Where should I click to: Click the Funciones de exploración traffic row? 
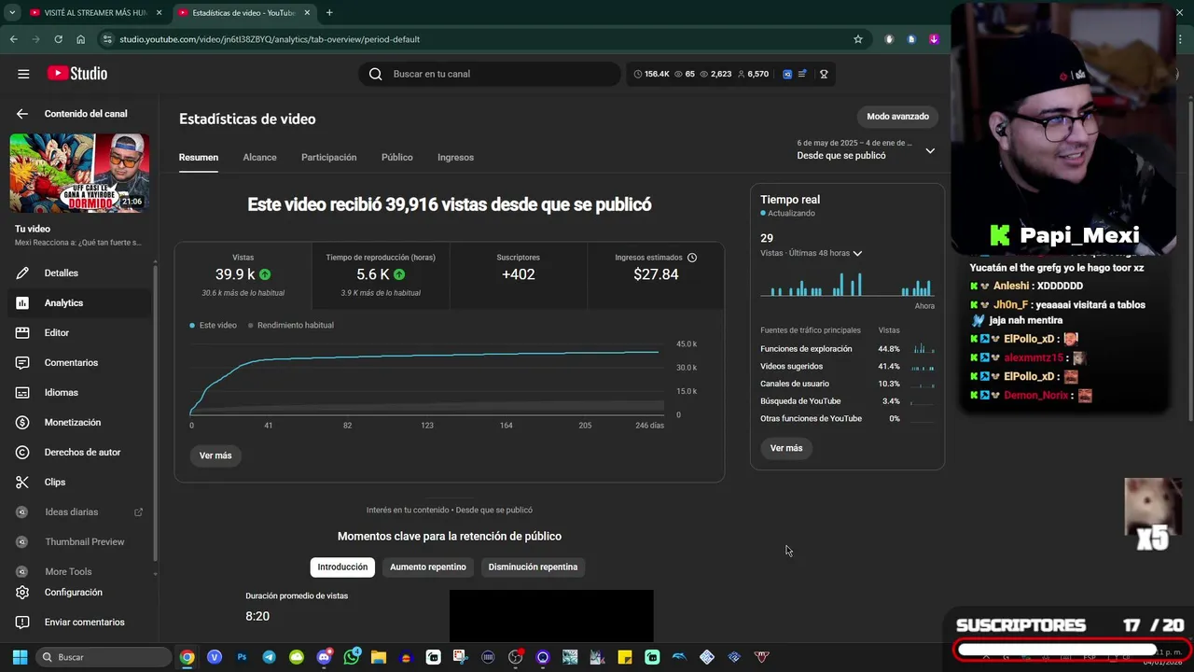click(x=847, y=349)
